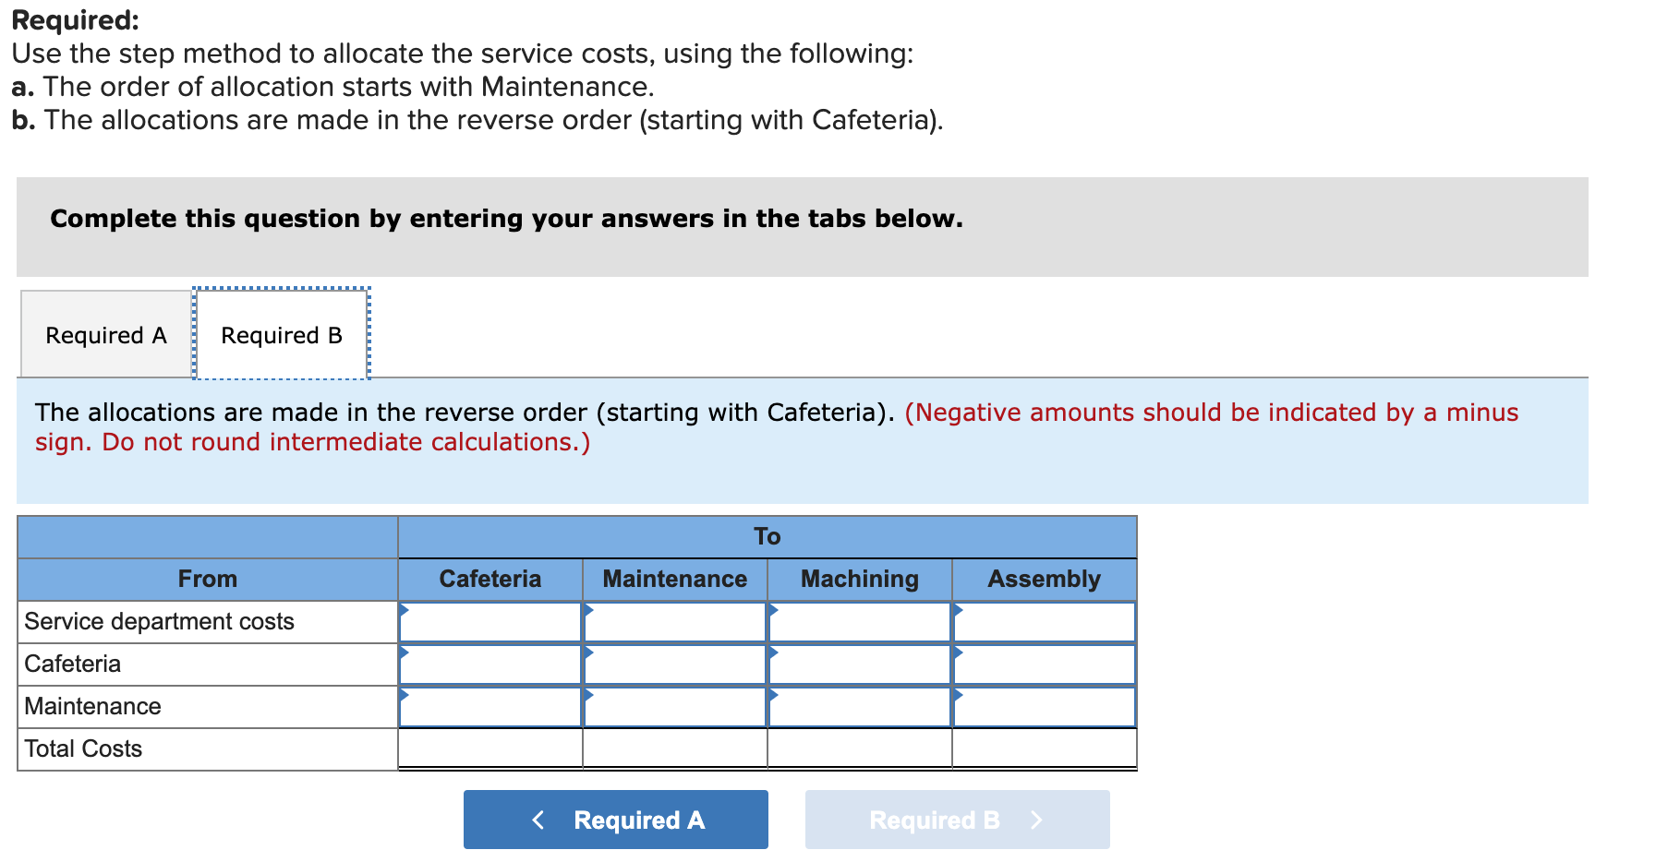Click the Required B navigation button
1668x862 pixels.
[957, 819]
